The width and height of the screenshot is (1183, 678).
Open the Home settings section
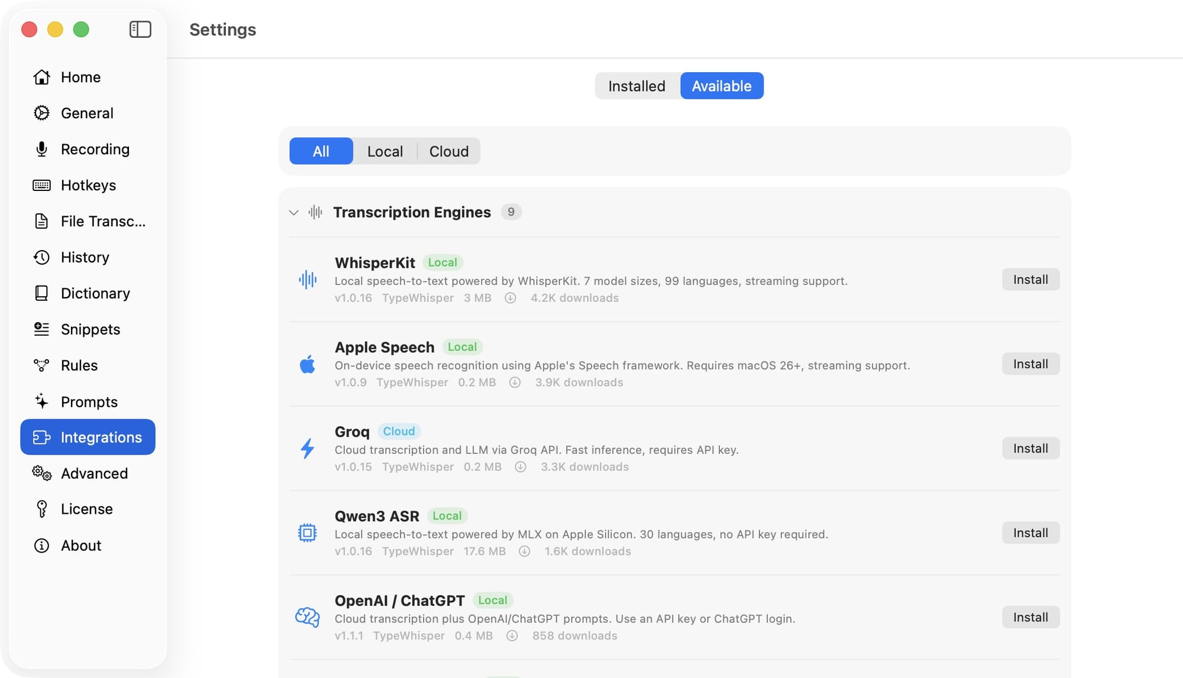88,77
